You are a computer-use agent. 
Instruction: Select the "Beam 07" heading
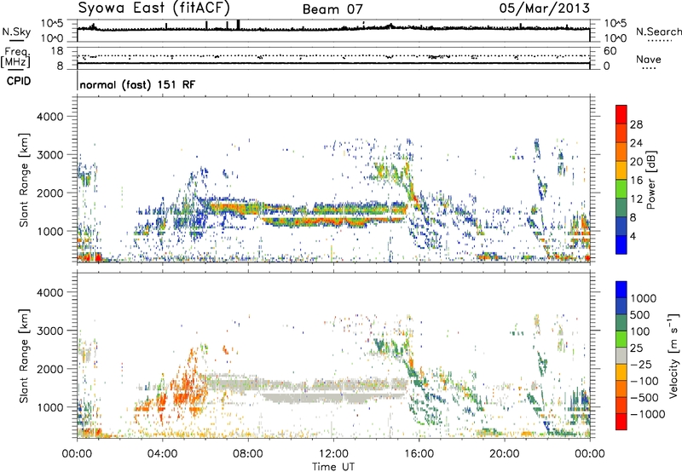332,9
